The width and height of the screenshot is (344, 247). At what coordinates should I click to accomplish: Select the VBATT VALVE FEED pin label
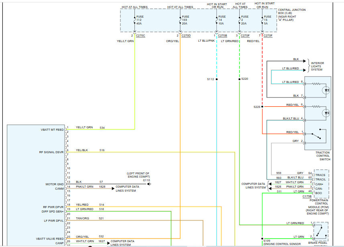(x=50, y=239)
